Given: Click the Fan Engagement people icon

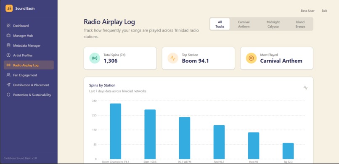Looking at the screenshot, I should click(x=8, y=75).
